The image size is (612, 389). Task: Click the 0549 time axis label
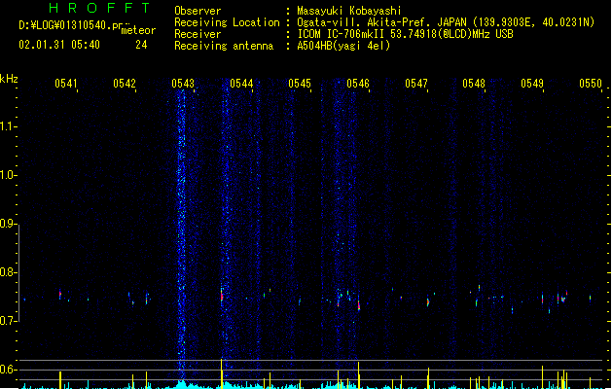tap(532, 84)
